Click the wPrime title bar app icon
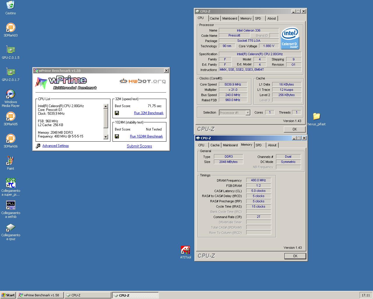373x299 pixels. click(36, 70)
